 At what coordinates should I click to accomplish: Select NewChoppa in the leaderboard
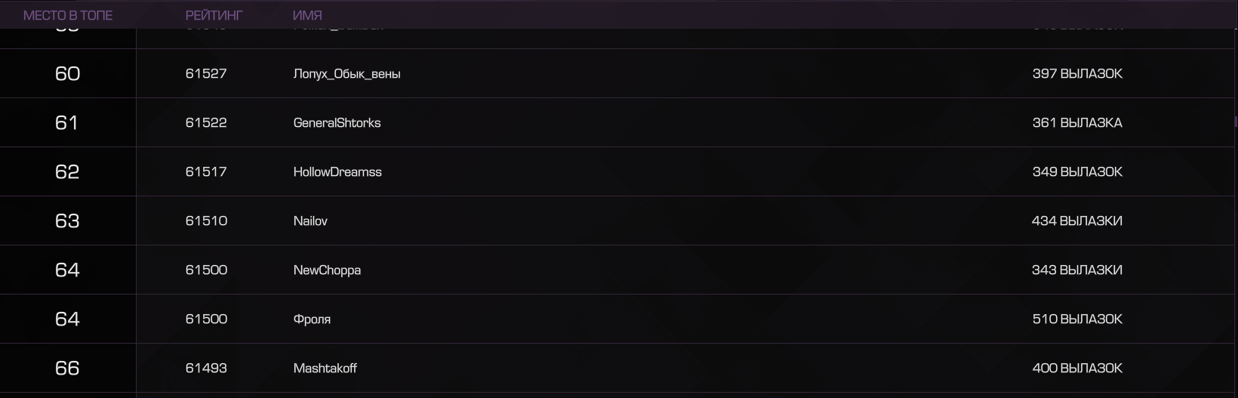[x=327, y=270]
